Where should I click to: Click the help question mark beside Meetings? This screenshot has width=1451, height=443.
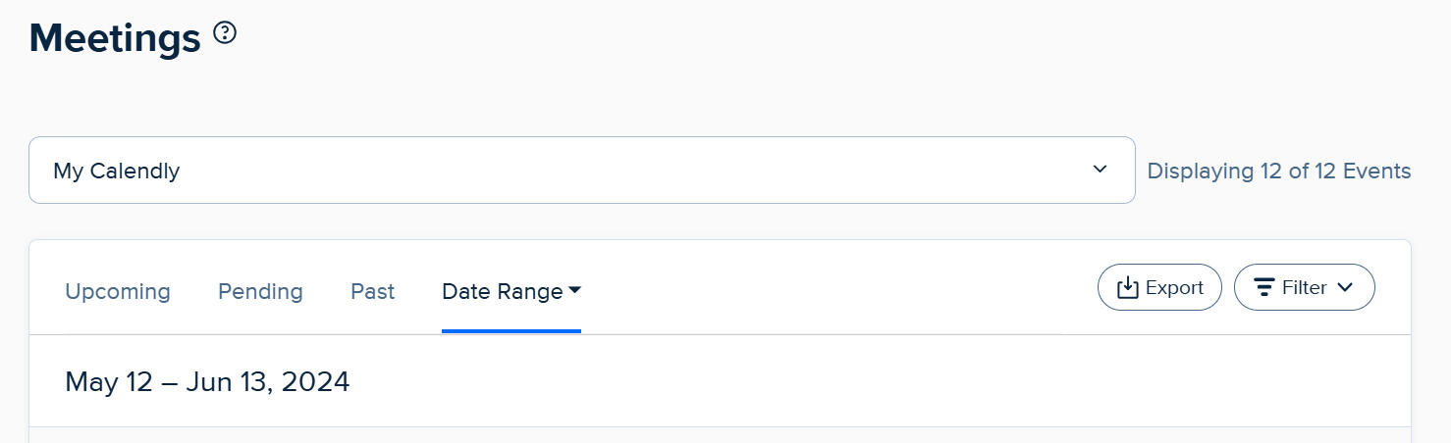pyautogui.click(x=225, y=34)
